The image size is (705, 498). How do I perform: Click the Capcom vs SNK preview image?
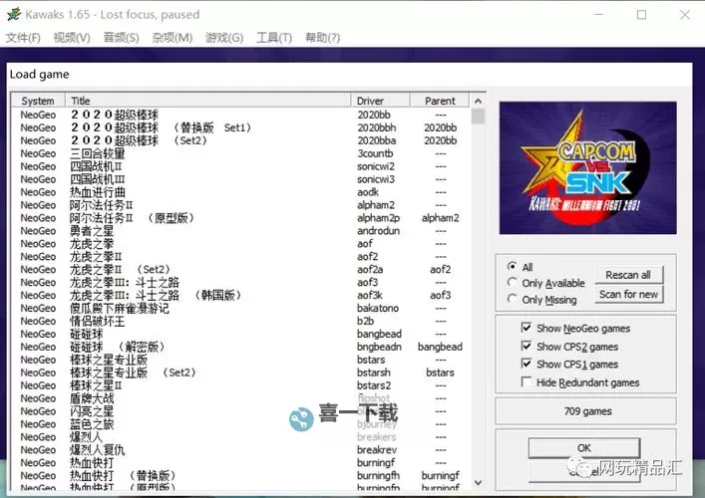tap(587, 168)
